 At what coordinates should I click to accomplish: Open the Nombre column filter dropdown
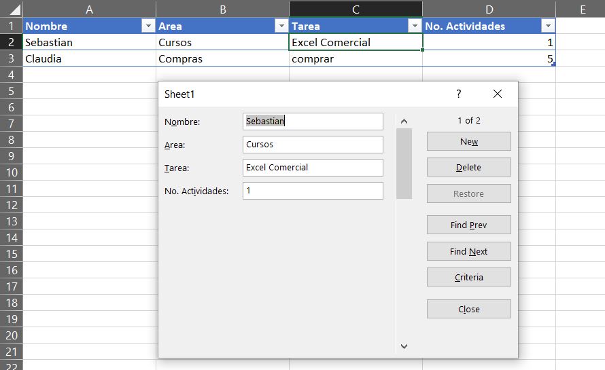pos(148,26)
